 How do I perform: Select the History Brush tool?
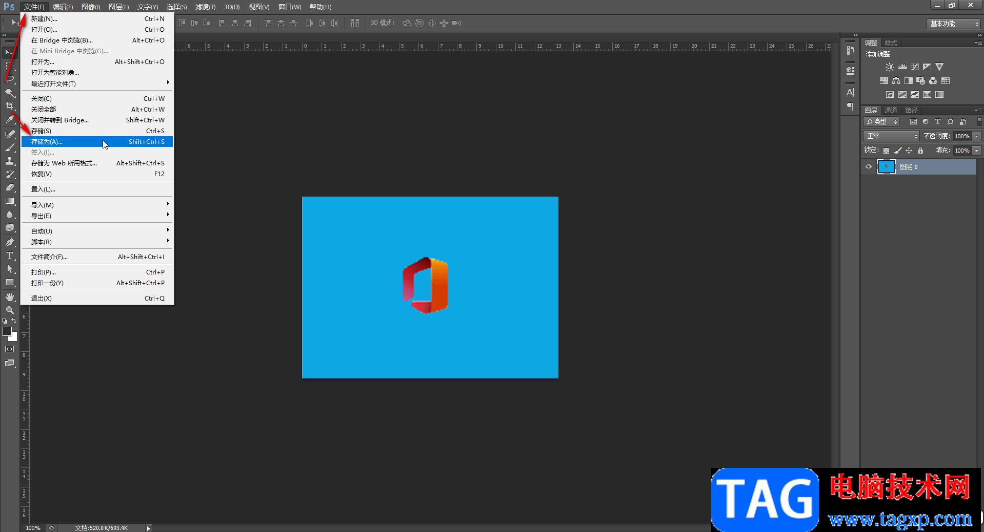point(9,174)
